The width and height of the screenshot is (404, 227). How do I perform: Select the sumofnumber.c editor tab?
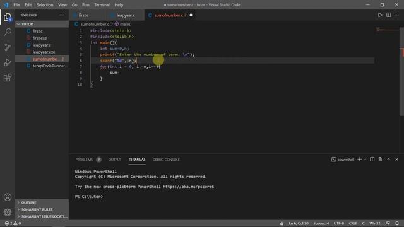coord(170,15)
